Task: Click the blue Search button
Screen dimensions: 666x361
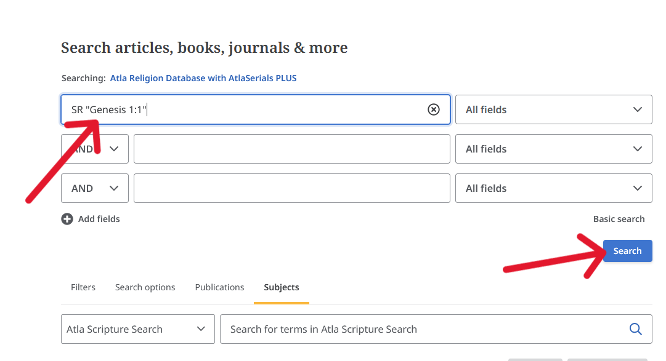Action: pyautogui.click(x=627, y=251)
